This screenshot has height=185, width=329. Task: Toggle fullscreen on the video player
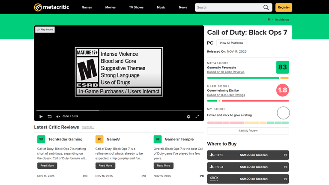(197, 116)
